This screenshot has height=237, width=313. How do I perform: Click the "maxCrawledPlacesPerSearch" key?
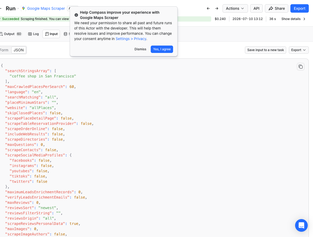tap(35, 87)
